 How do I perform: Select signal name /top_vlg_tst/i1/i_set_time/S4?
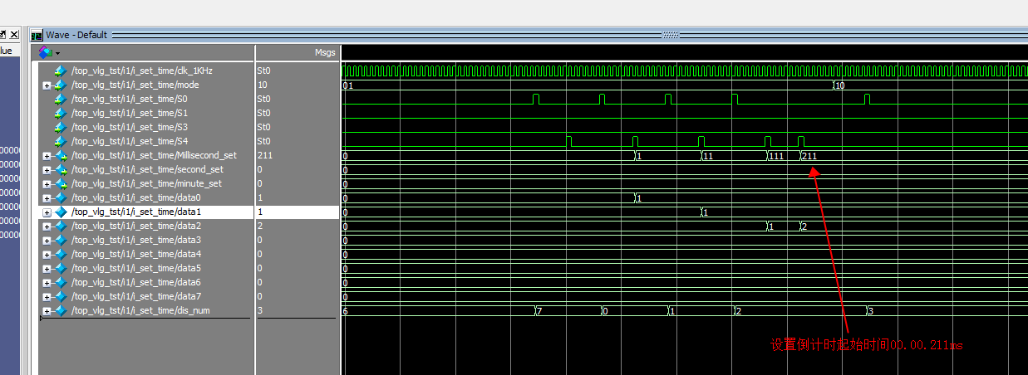click(130, 142)
